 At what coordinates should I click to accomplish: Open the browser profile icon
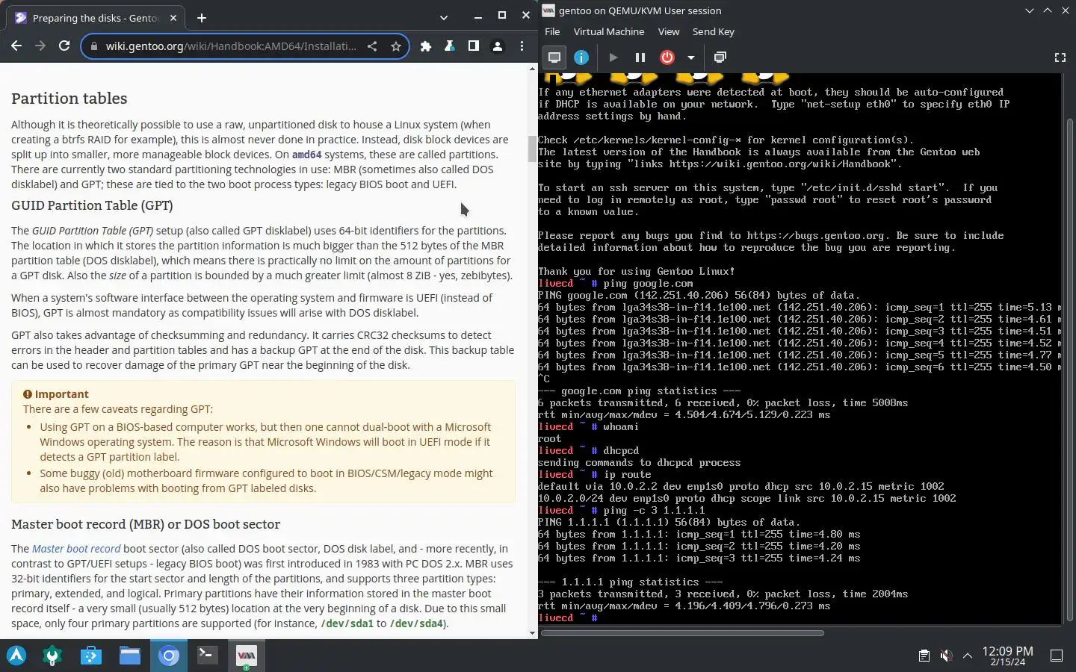pos(498,46)
